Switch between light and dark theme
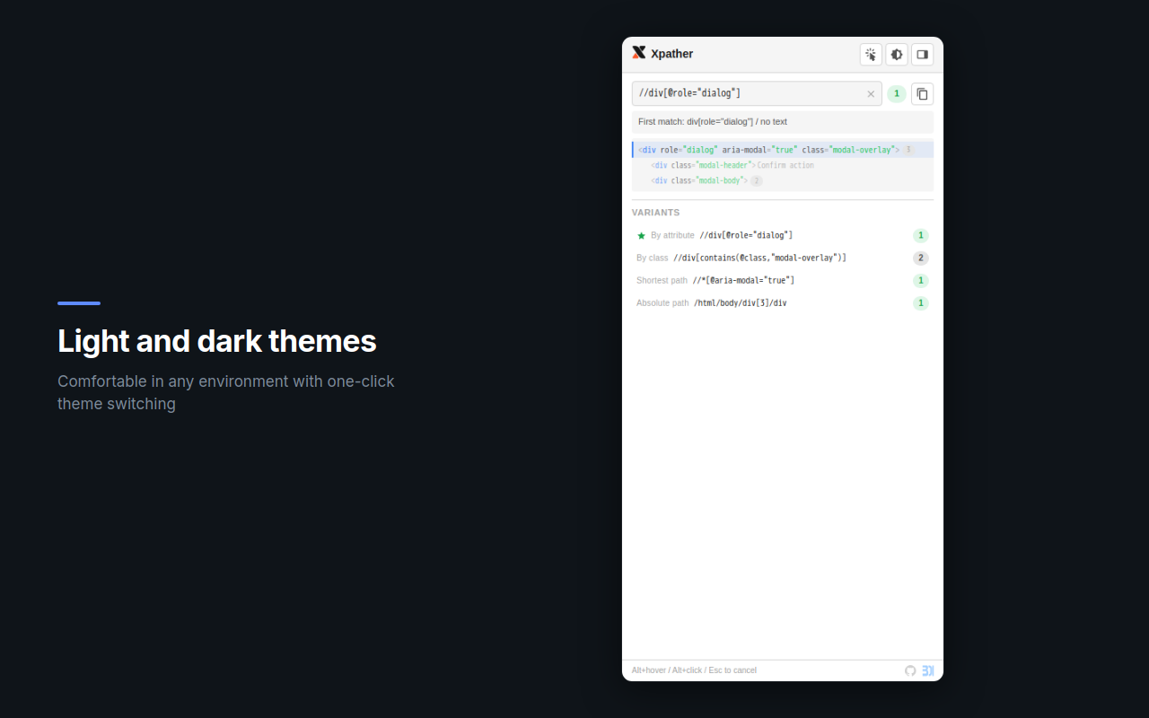Screen dimensions: 1149x718 click(896, 54)
